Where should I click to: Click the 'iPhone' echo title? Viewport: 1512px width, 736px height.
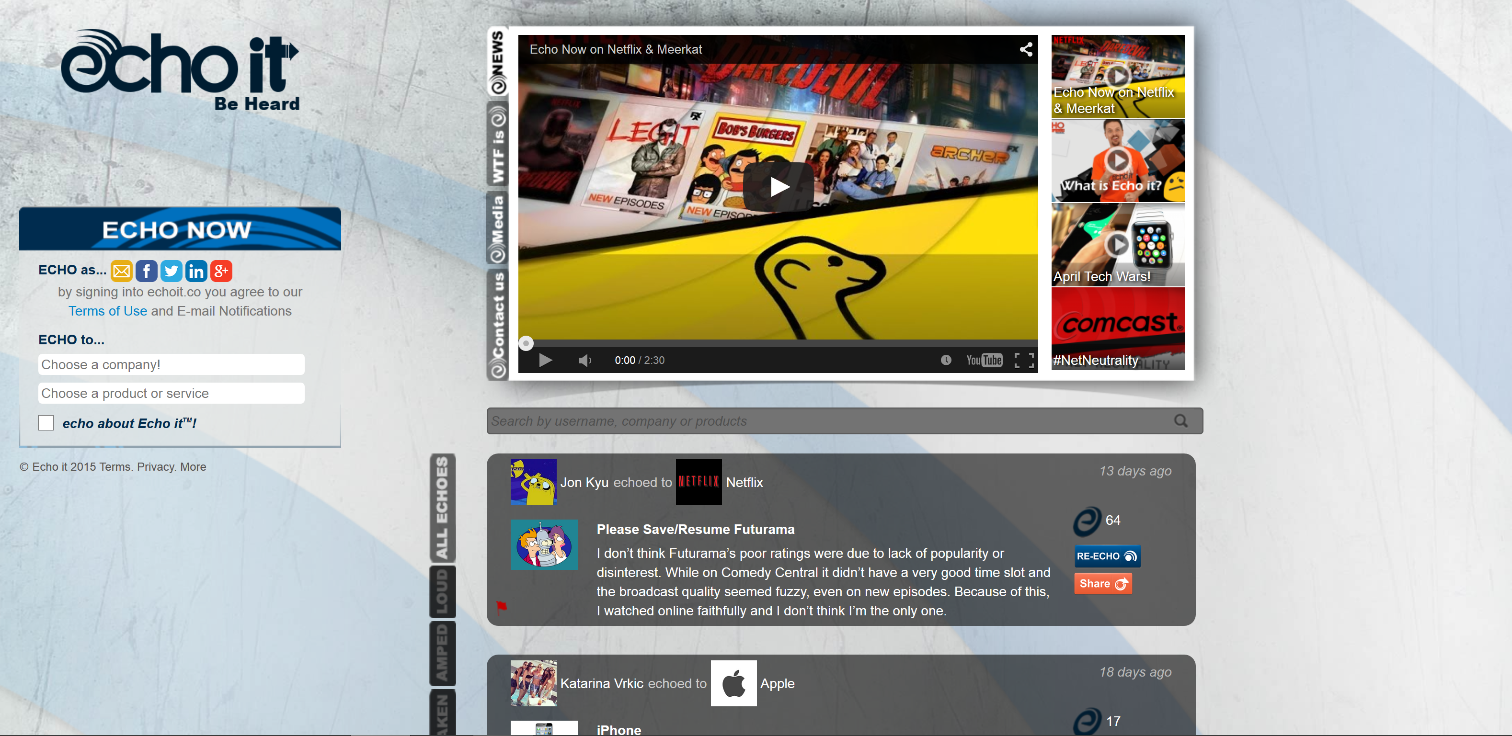(x=619, y=730)
